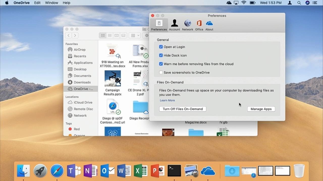Switch to the Network preferences tab
This screenshot has height=181, width=323.
point(187,25)
